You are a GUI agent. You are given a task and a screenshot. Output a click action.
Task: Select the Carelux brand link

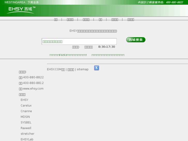coord(26,106)
